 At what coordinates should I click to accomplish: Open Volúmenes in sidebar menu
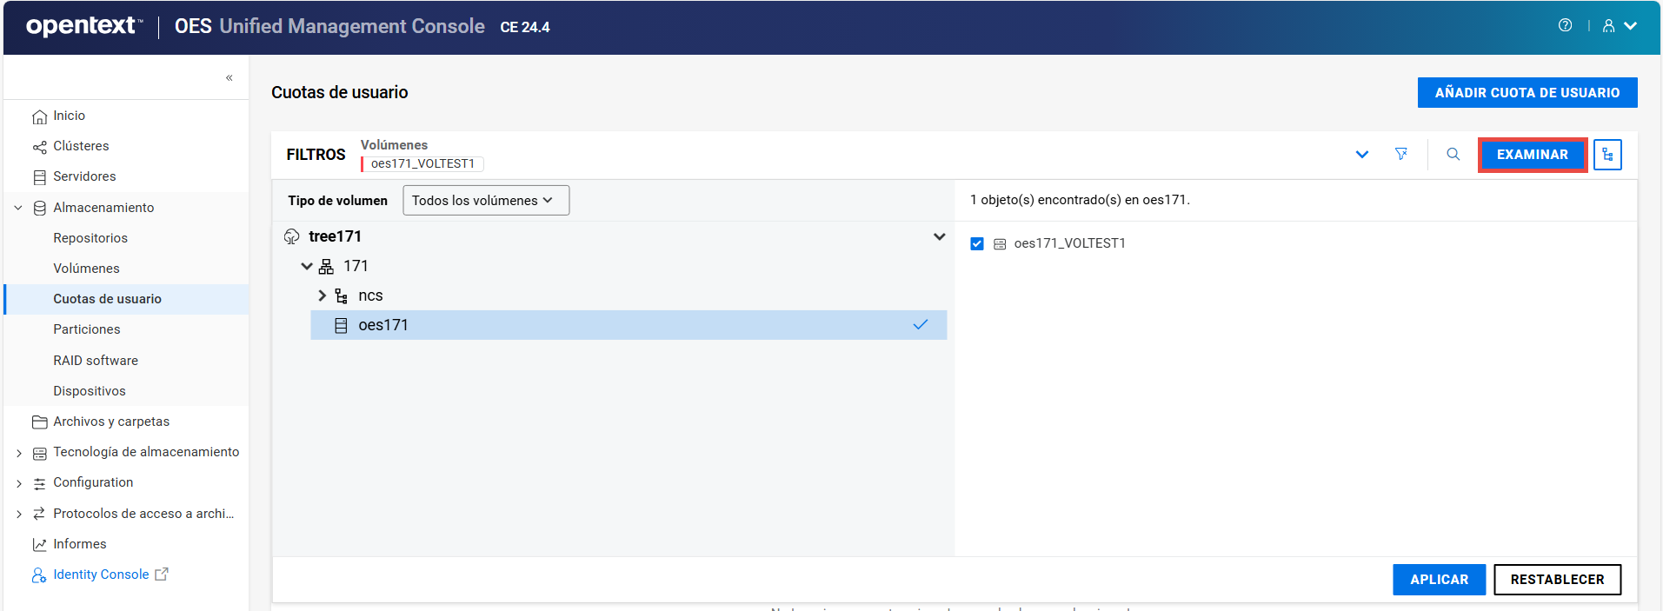click(86, 269)
